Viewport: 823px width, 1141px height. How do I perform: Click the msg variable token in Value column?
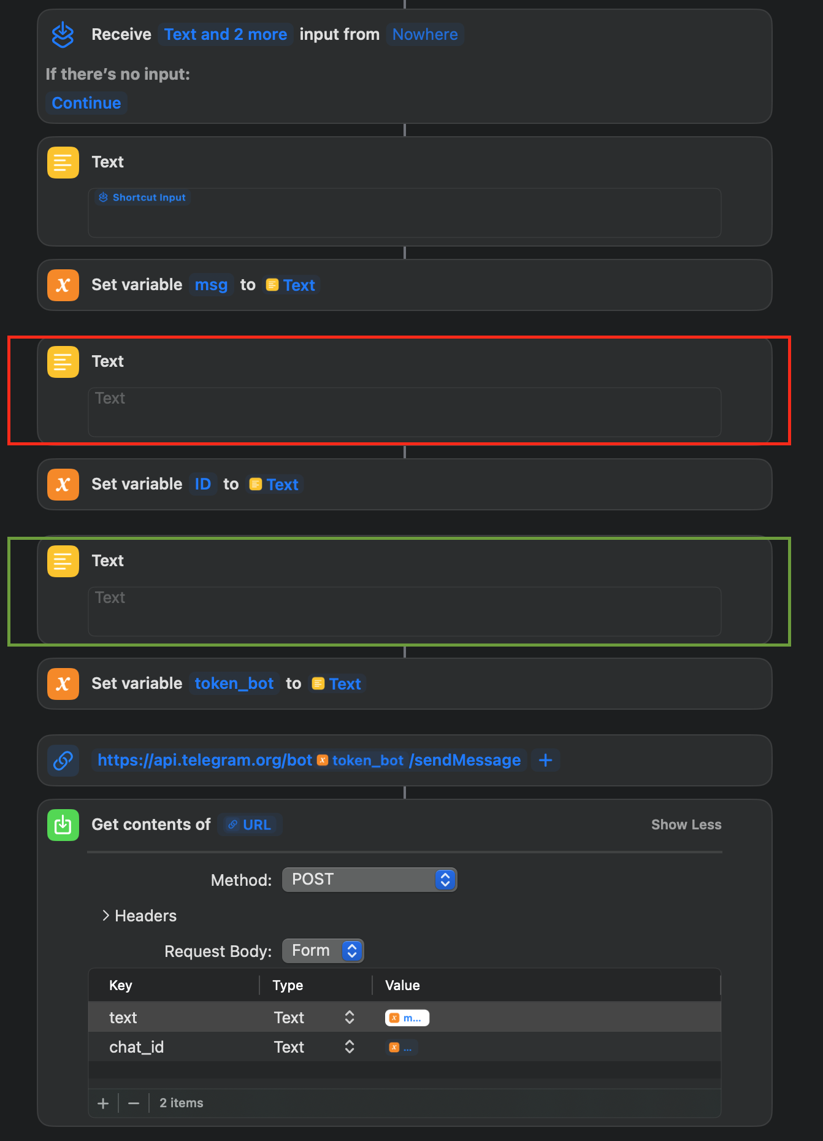(x=407, y=1017)
